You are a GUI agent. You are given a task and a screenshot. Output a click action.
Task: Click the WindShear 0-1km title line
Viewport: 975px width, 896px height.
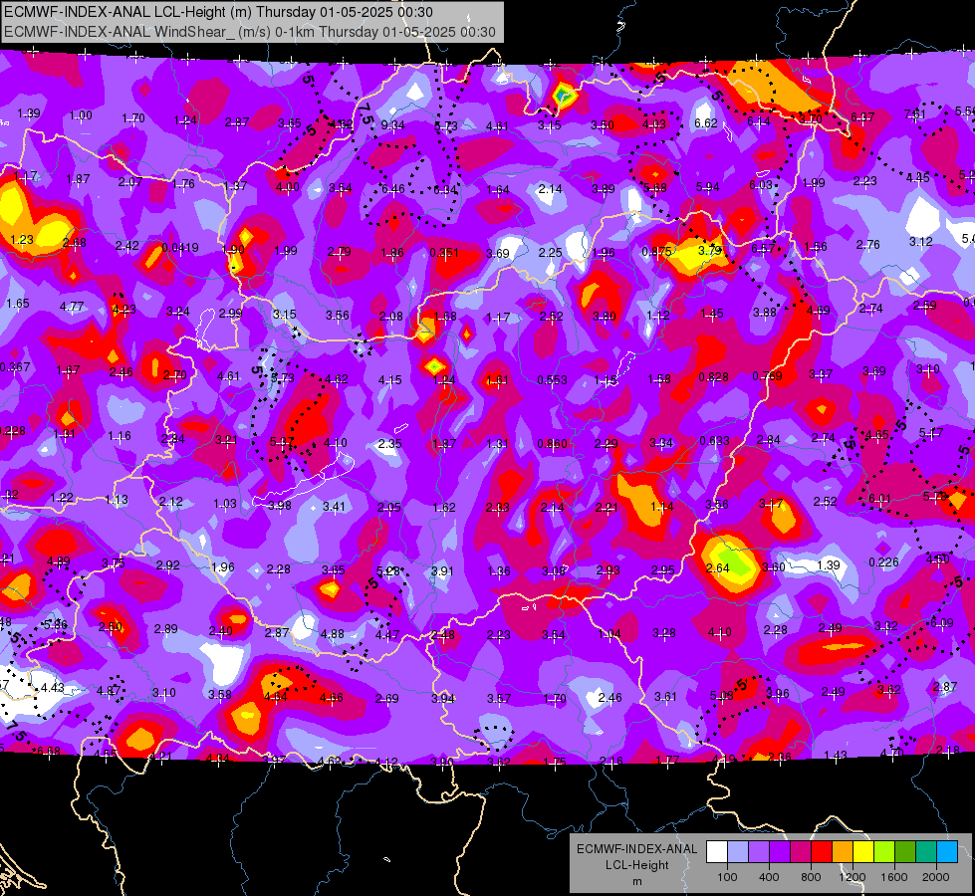250,32
